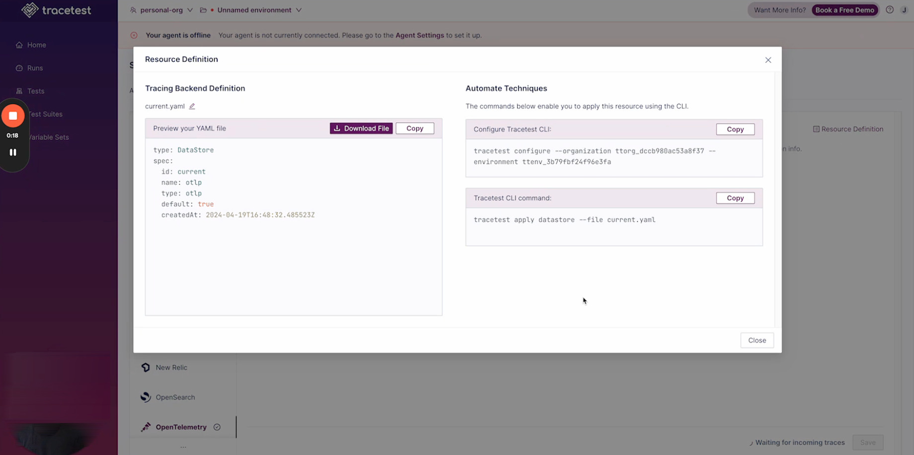Click the Runs icon in the sidebar
The height and width of the screenshot is (455, 914).
(x=19, y=68)
